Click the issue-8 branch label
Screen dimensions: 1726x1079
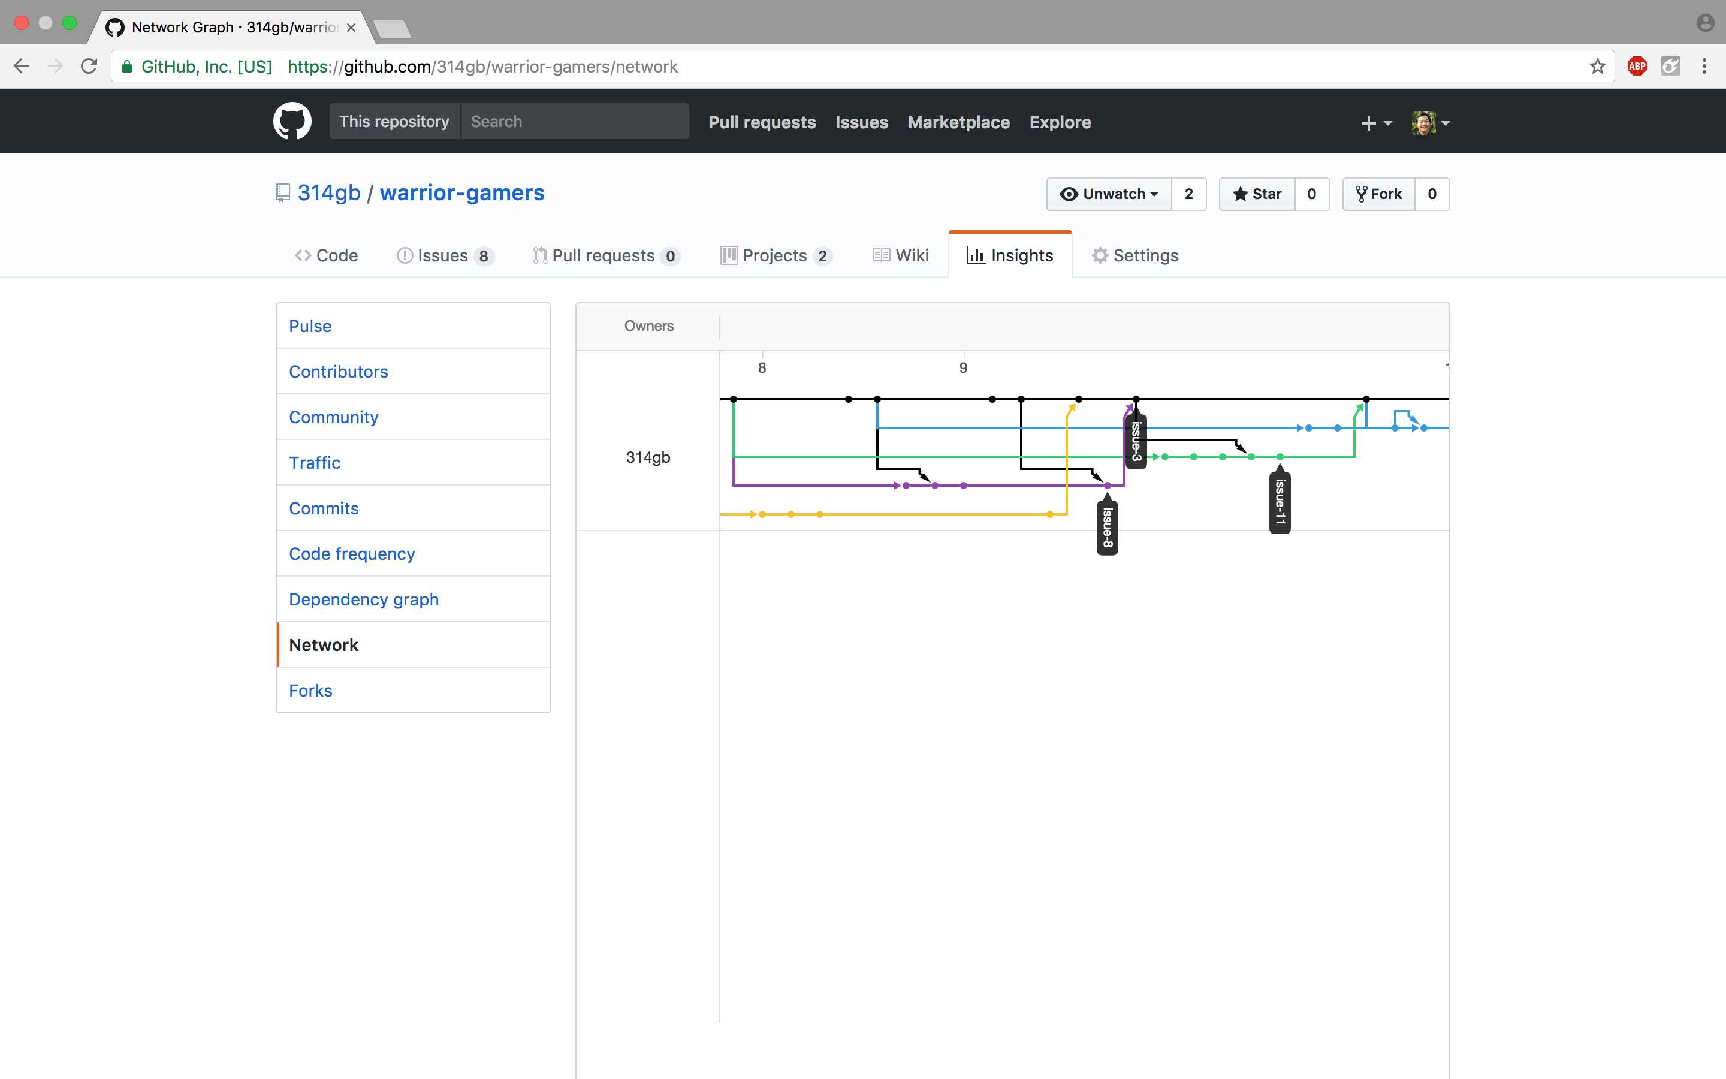(1107, 528)
